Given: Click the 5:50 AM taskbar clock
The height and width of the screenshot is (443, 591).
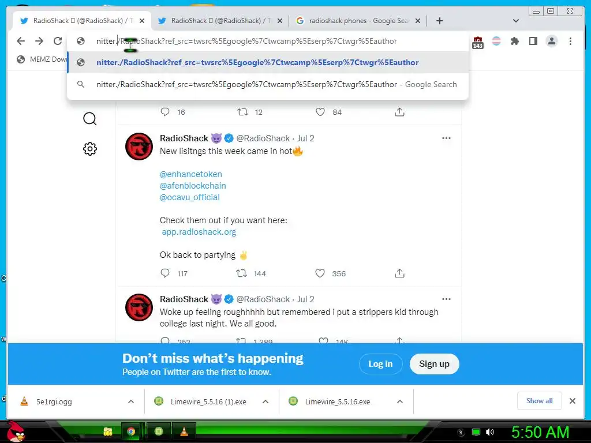Looking at the screenshot, I should [x=540, y=432].
